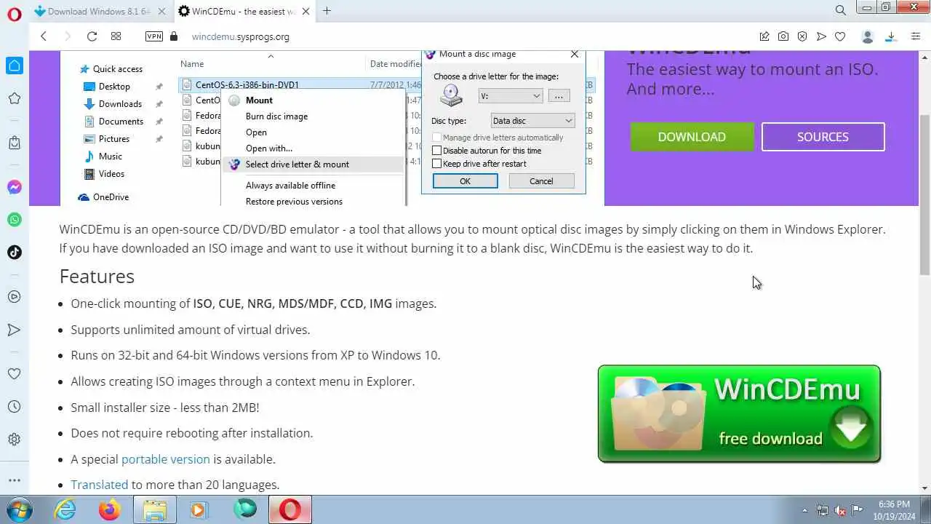This screenshot has width=931, height=524.
Task: Open the tab islands grid icon
Action: point(116,36)
